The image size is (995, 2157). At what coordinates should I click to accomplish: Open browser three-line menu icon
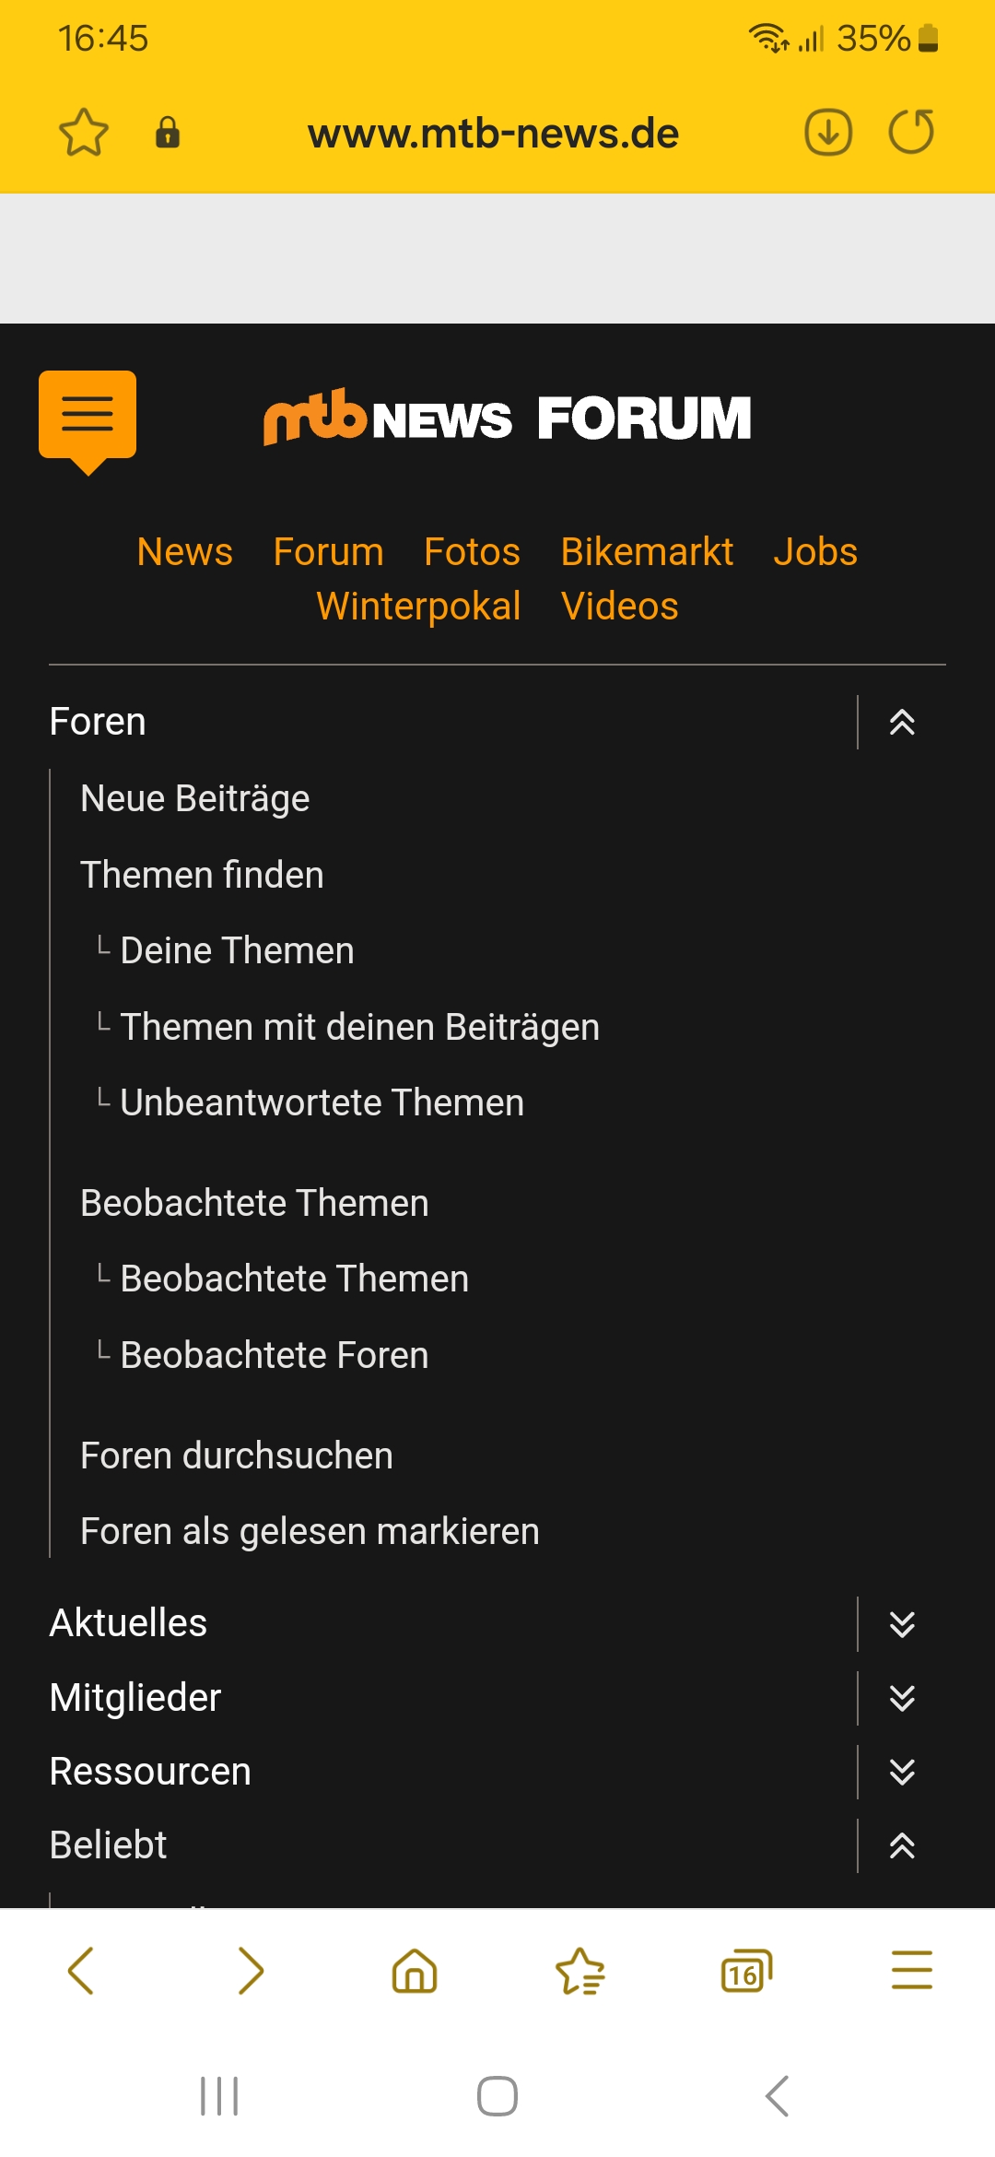911,1972
